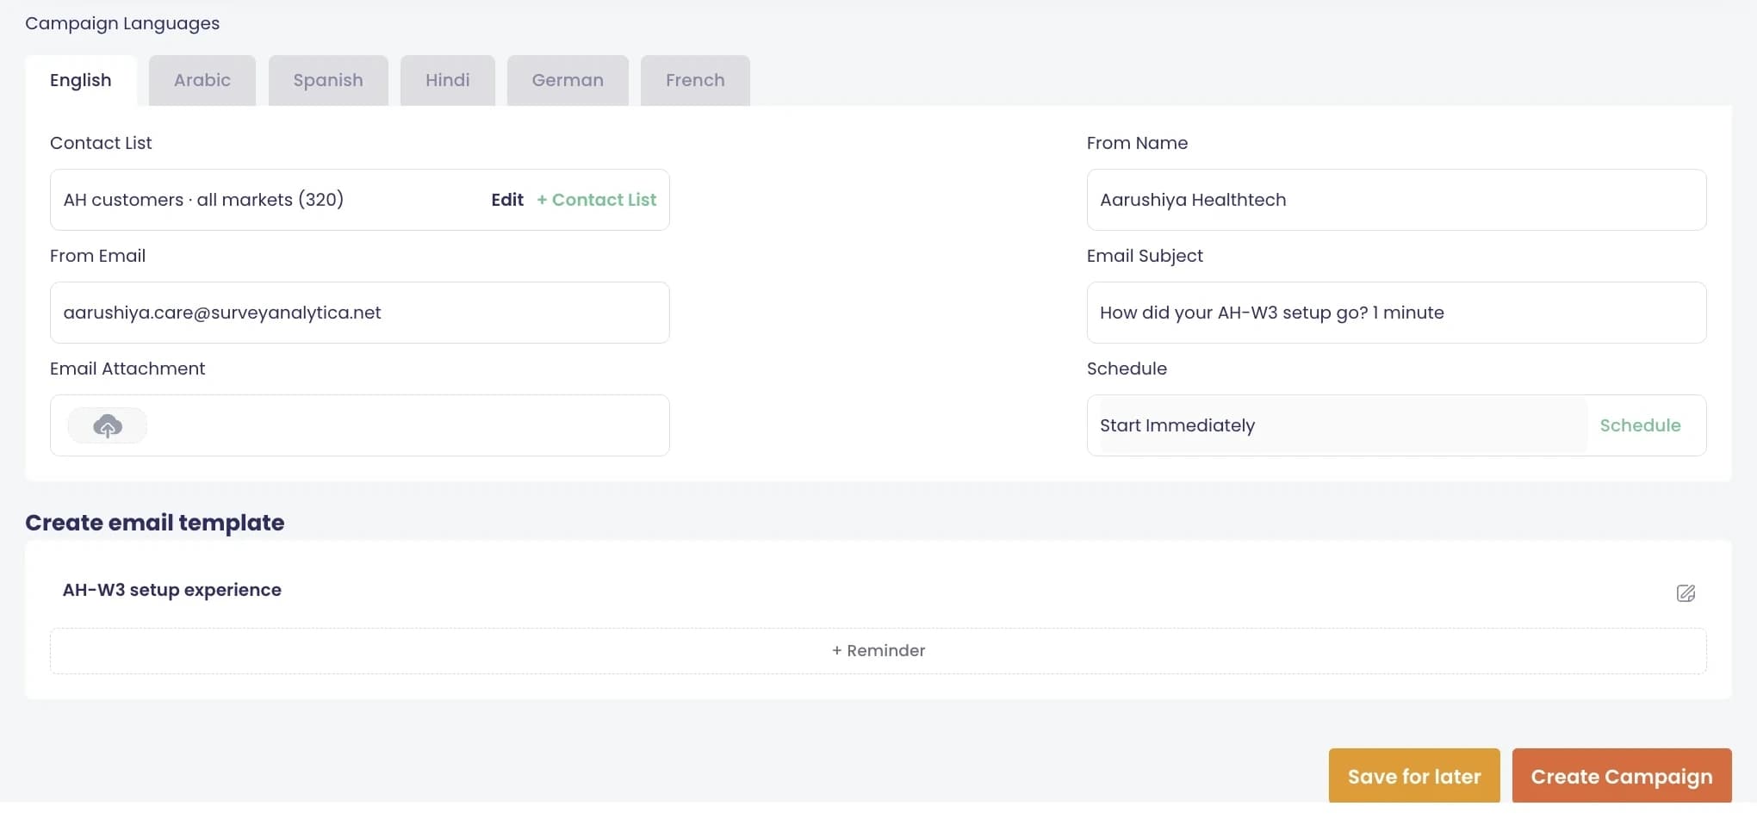The height and width of the screenshot is (831, 1757).
Task: Click into the Email Subject field
Action: (x=1396, y=313)
